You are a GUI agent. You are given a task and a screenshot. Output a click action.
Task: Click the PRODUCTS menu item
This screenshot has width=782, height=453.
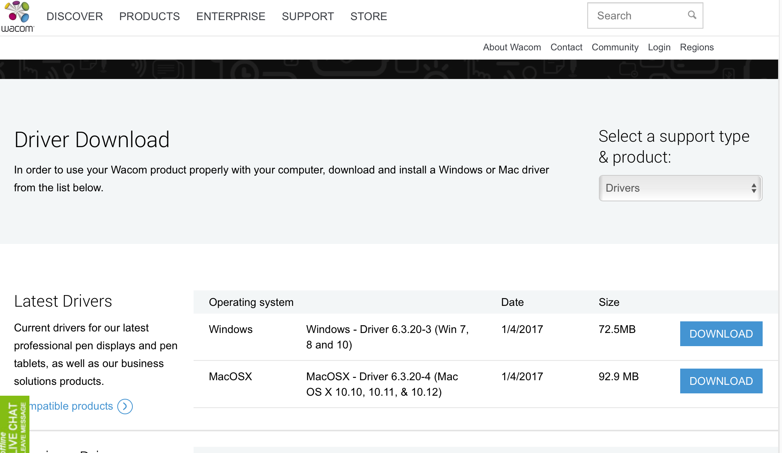pyautogui.click(x=150, y=15)
